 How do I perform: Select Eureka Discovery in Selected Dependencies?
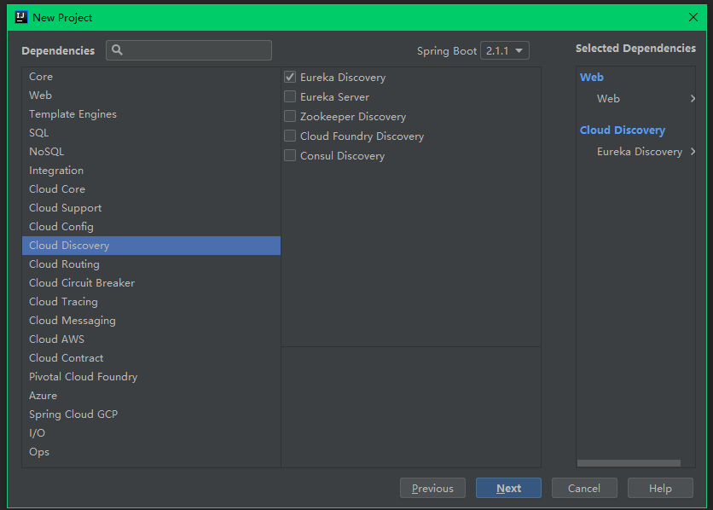click(x=640, y=151)
